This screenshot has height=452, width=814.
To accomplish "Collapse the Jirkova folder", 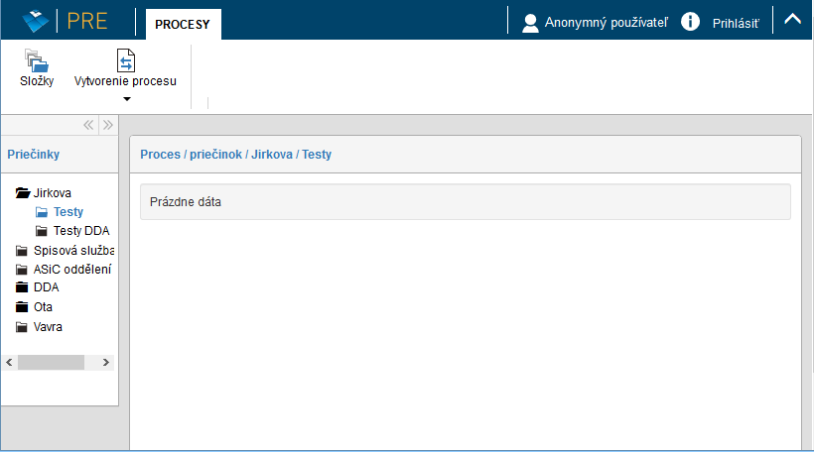I will [x=23, y=193].
